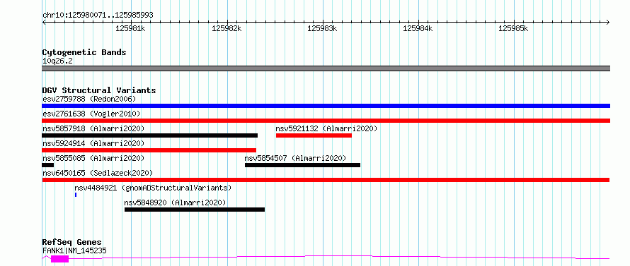This screenshot has width=630, height=266.
Task: Click the tiny nsv4484921 blue marker
Action: point(76,195)
